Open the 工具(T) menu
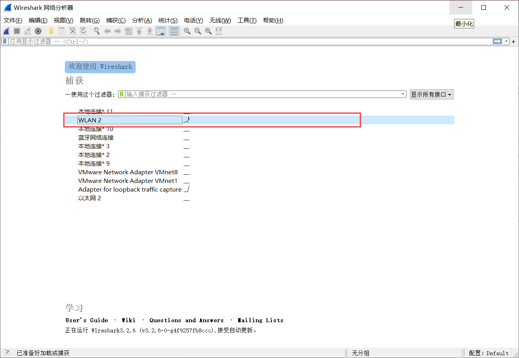Image resolution: width=519 pixels, height=358 pixels. coord(247,20)
